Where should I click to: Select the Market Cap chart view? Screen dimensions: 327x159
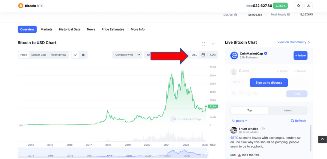click(x=38, y=55)
